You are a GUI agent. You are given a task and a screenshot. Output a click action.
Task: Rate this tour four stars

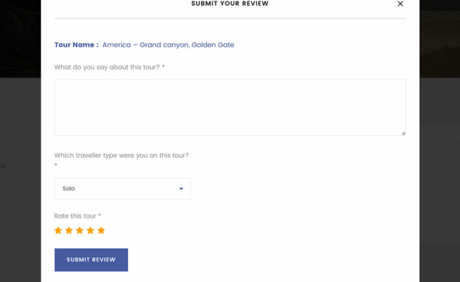(90, 230)
